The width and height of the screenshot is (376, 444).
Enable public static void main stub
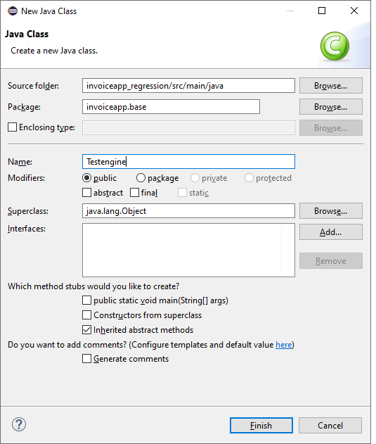87,300
